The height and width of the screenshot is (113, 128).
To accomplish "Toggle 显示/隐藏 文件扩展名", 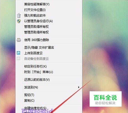I will click(x=39, y=48).
